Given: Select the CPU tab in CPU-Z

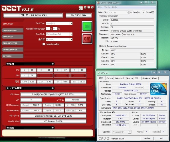Looking at the screenshot, I should [101, 78].
